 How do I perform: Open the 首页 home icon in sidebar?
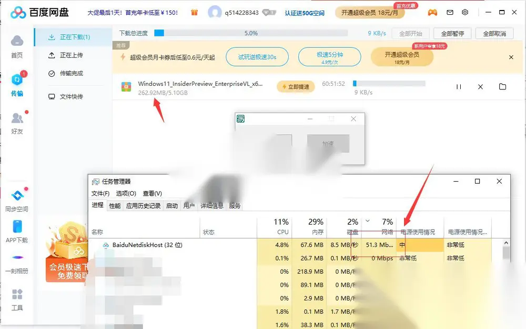(x=17, y=47)
